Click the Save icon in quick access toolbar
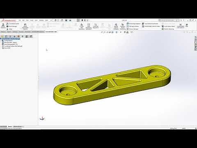Image resolution: width=197 pixels, height=148 pixels. (66, 20)
